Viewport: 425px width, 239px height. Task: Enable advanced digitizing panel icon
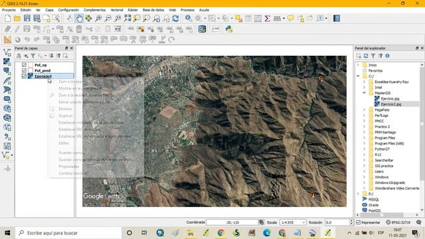point(7,40)
